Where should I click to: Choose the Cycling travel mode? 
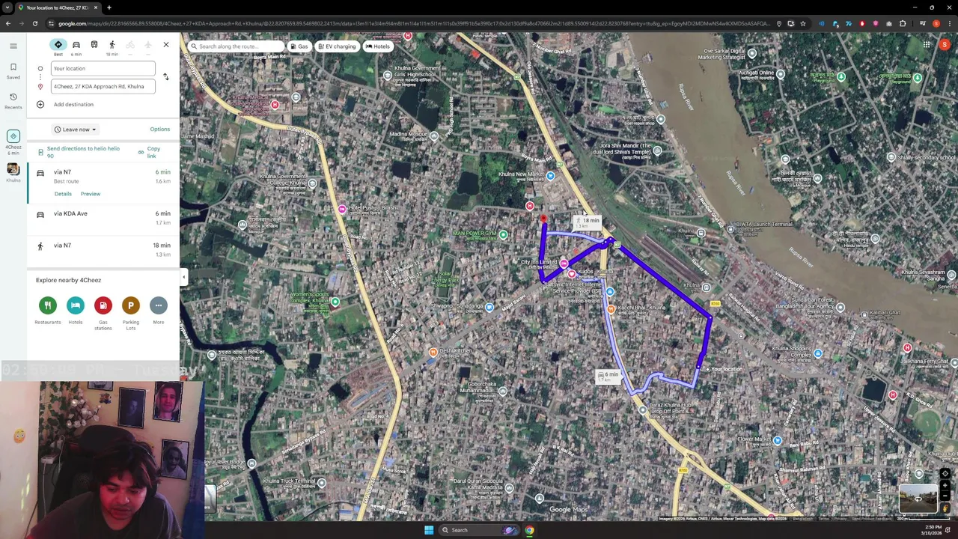point(129,45)
